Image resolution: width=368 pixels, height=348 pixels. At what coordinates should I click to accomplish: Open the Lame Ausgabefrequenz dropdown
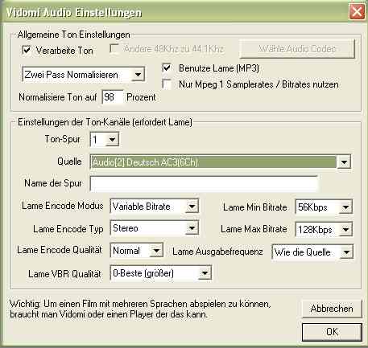coord(312,252)
